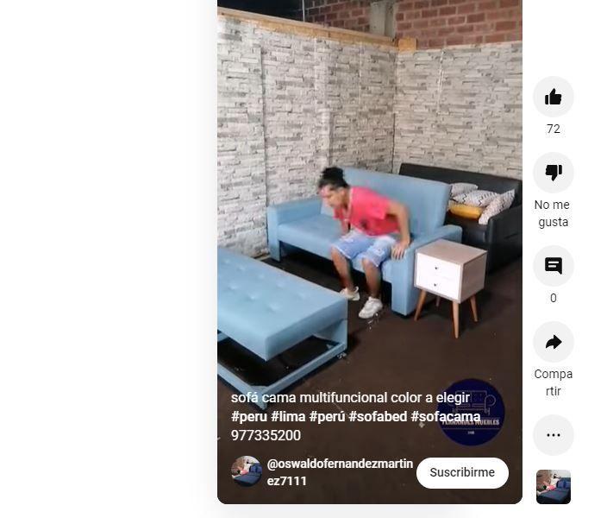The width and height of the screenshot is (607, 518).
Task: Click the #lima hashtag
Action: coord(288,417)
